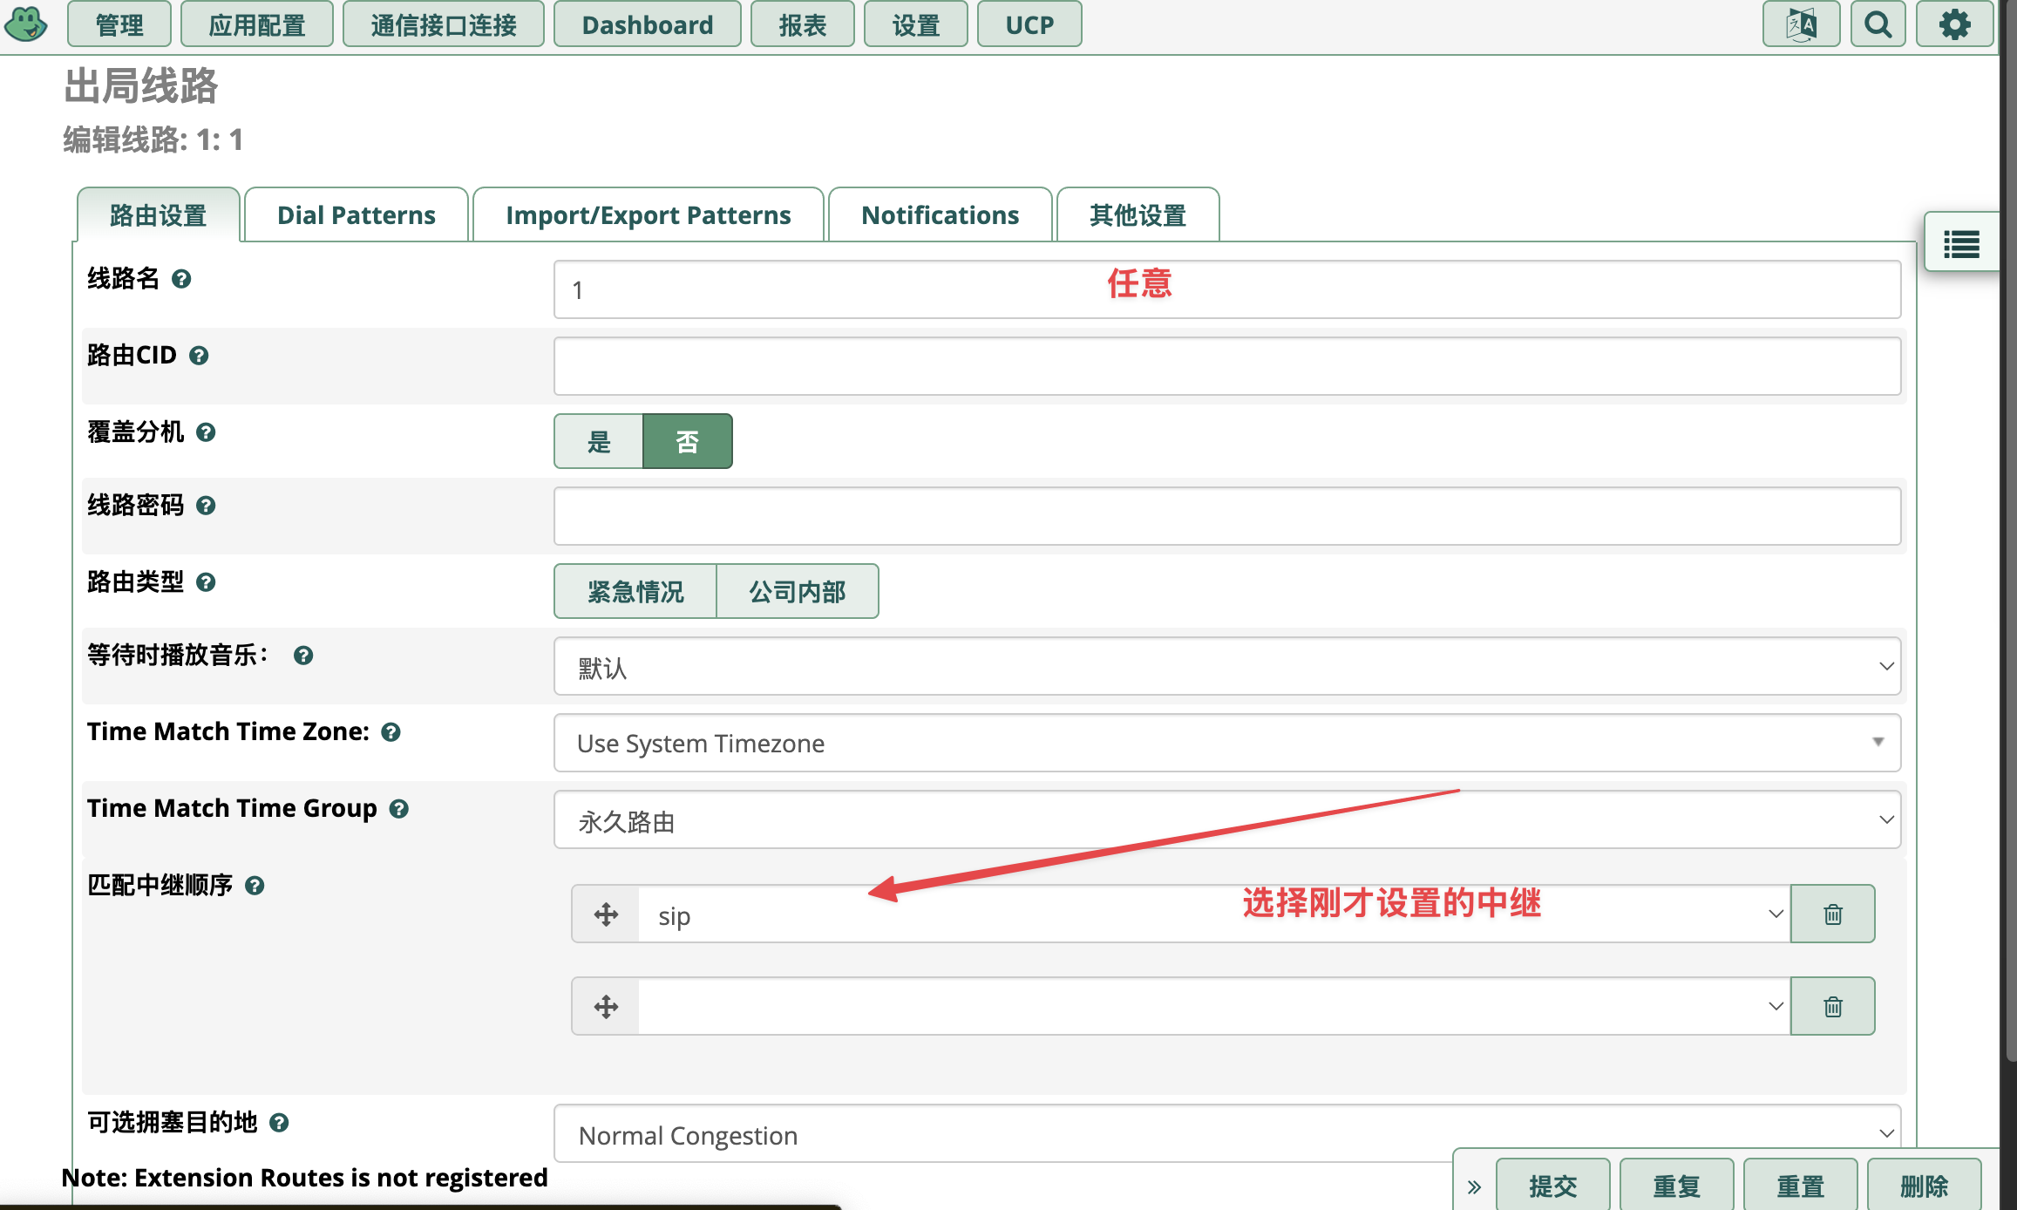Show help for 路由CID
This screenshot has width=2017, height=1210.
(x=199, y=356)
